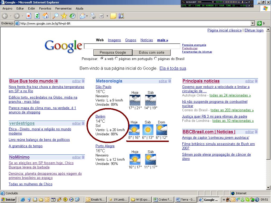Remove the Principais notícias gadget via X icon
Screen dimensions: 271x203
[x=256, y=81]
